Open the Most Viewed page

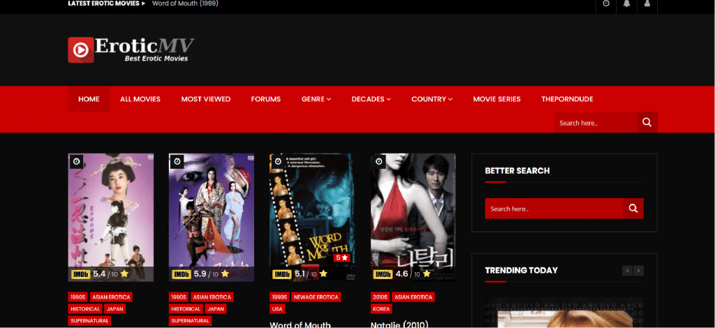[x=206, y=99]
